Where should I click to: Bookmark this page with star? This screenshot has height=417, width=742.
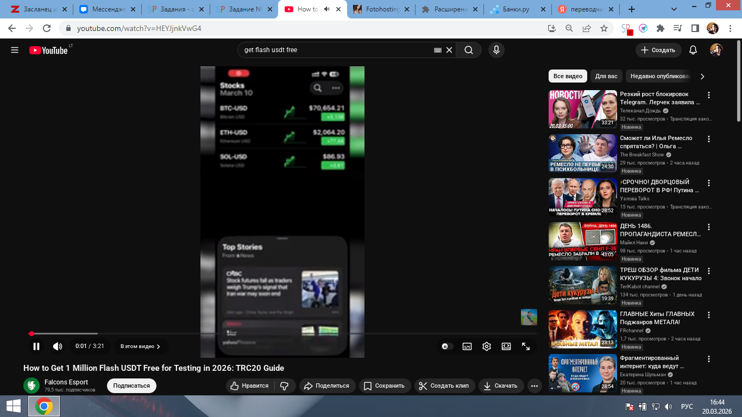pos(604,28)
